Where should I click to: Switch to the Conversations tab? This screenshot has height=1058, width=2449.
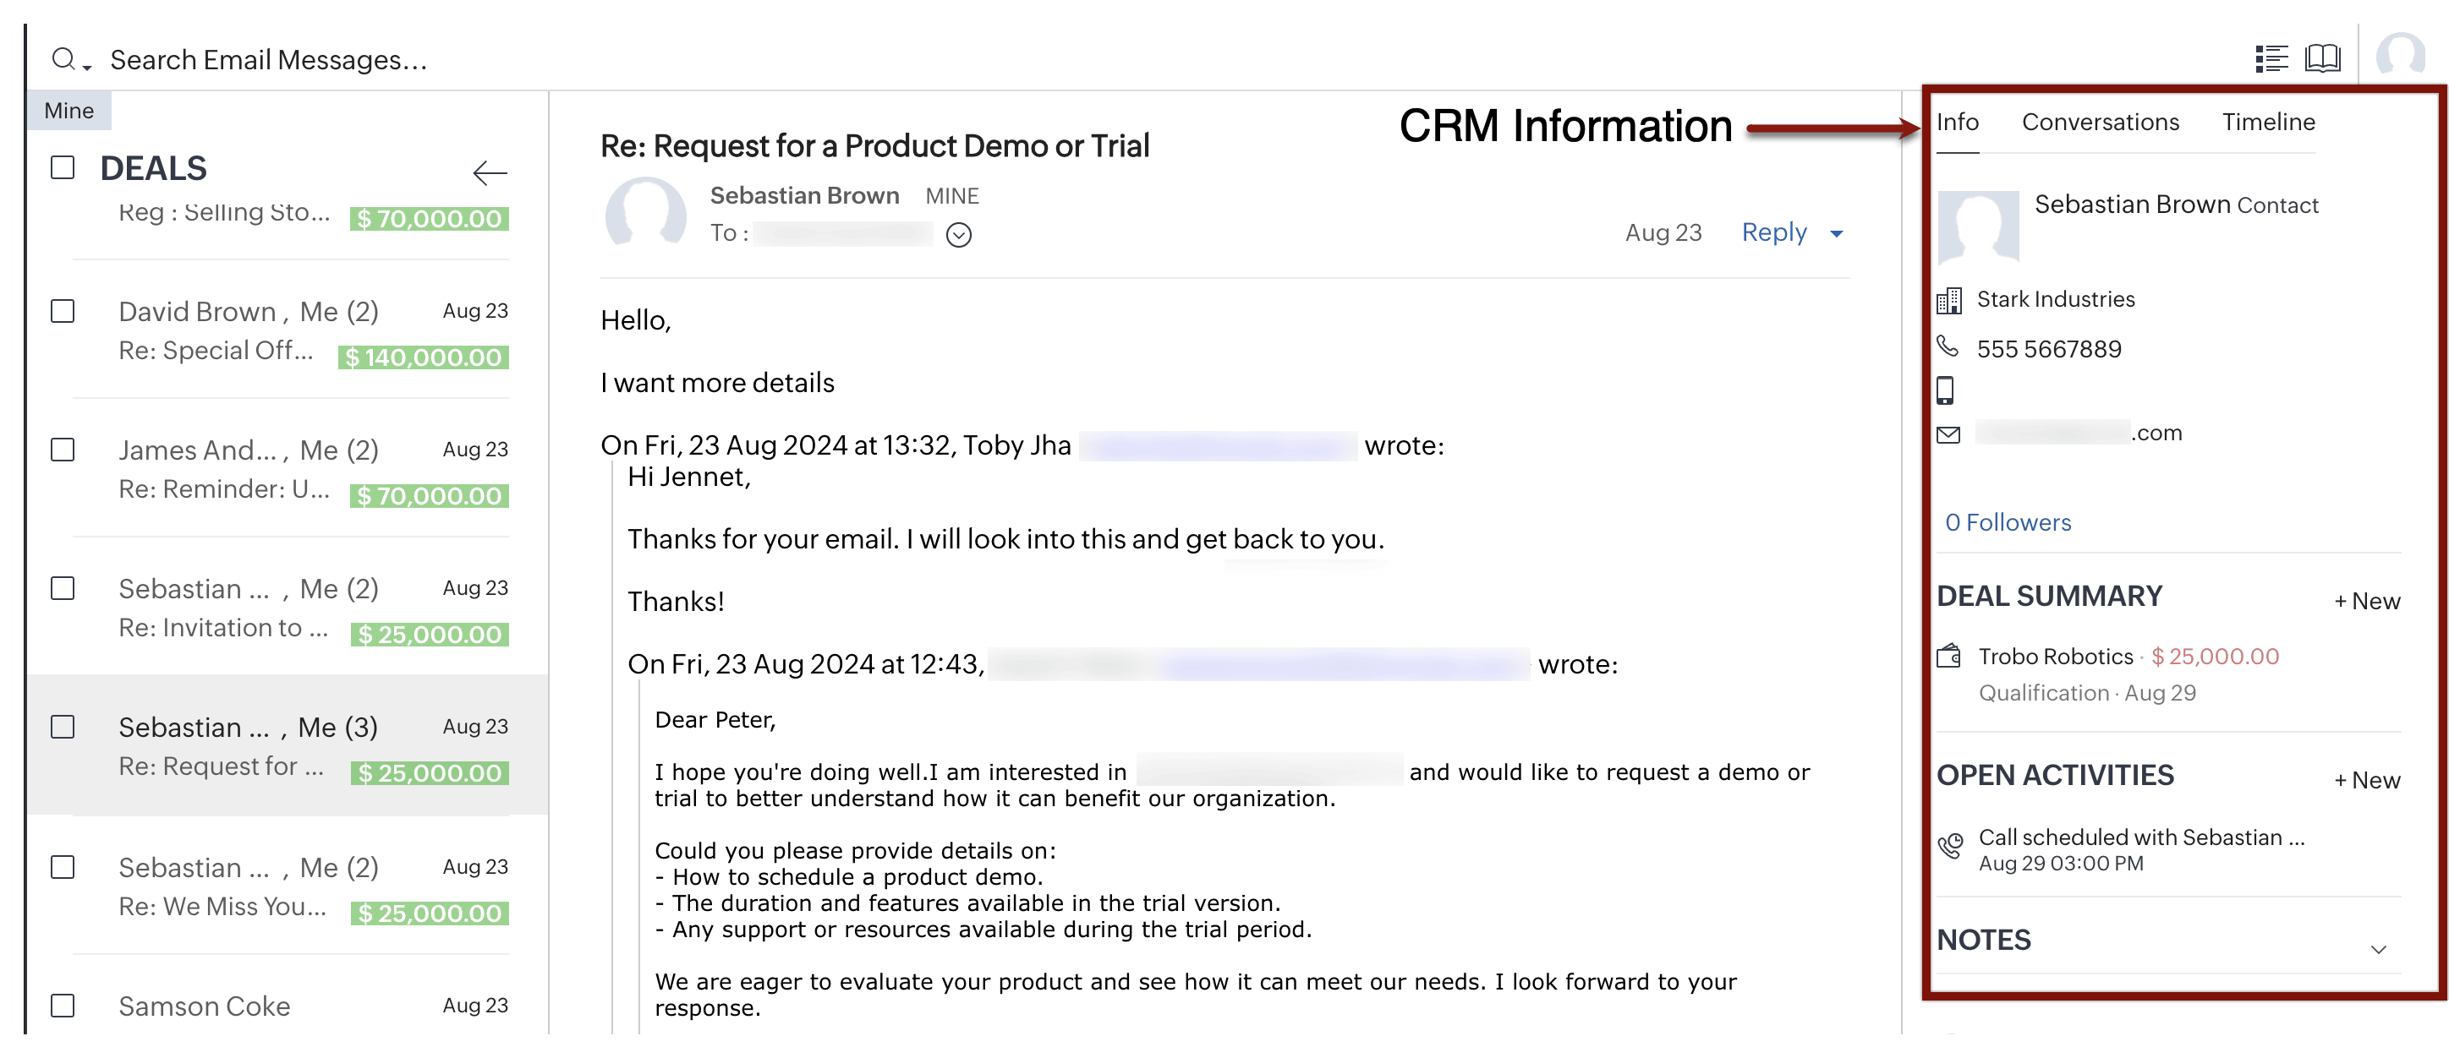[x=2099, y=122]
